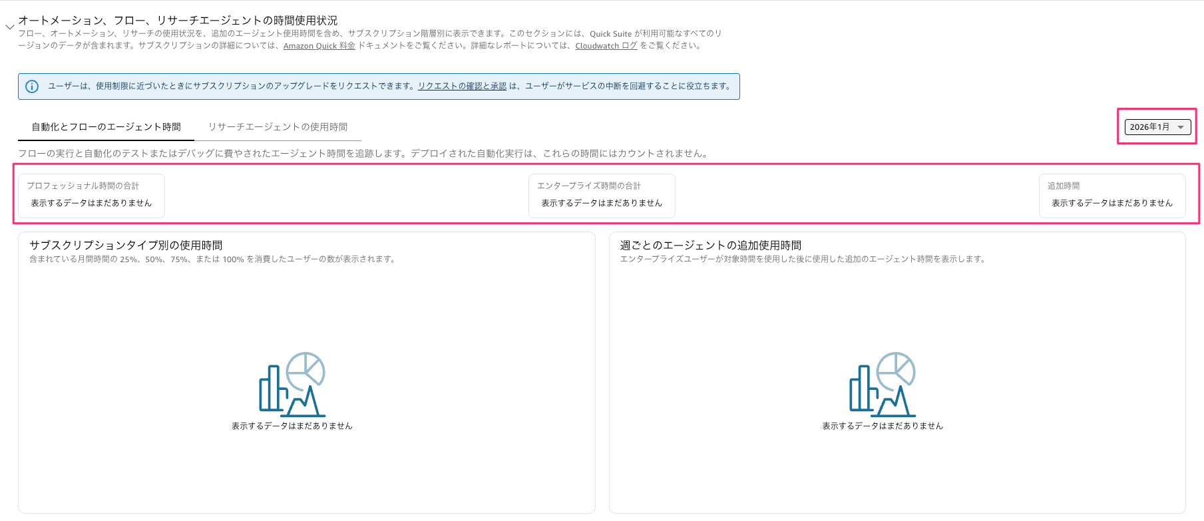1204x521 pixels.
Task: Click 表示するデータはまだありません in the right chart
Action: [883, 426]
